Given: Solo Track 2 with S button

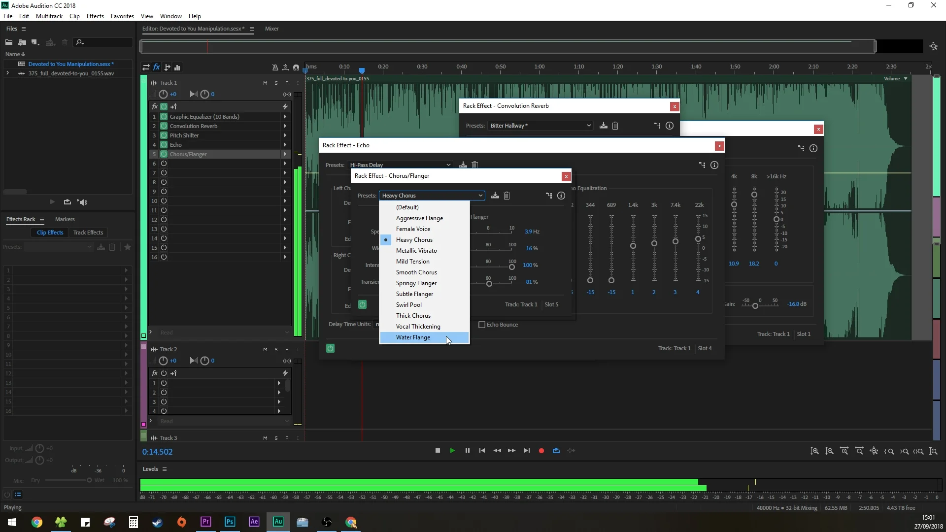Looking at the screenshot, I should 276,349.
